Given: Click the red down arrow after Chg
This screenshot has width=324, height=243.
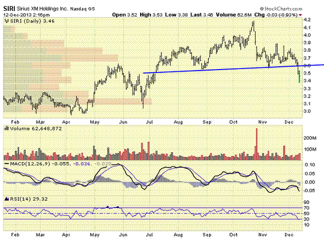Looking at the screenshot, I should [300, 15].
